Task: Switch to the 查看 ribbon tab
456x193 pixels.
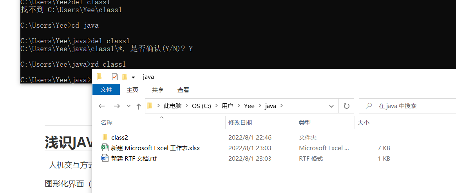Action: coord(183,90)
